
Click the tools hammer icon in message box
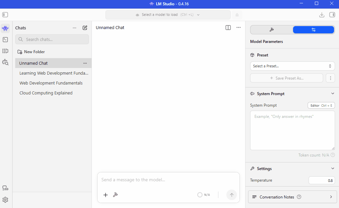point(115,195)
